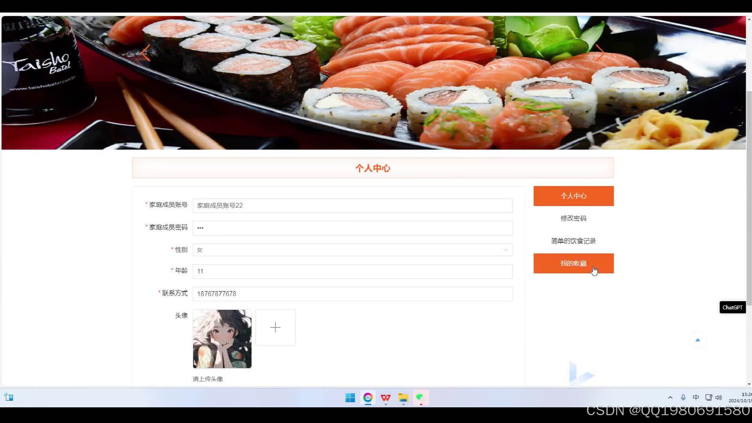Image resolution: width=752 pixels, height=423 pixels.
Task: Click the 我的收藏 orange button
Action: [573, 263]
